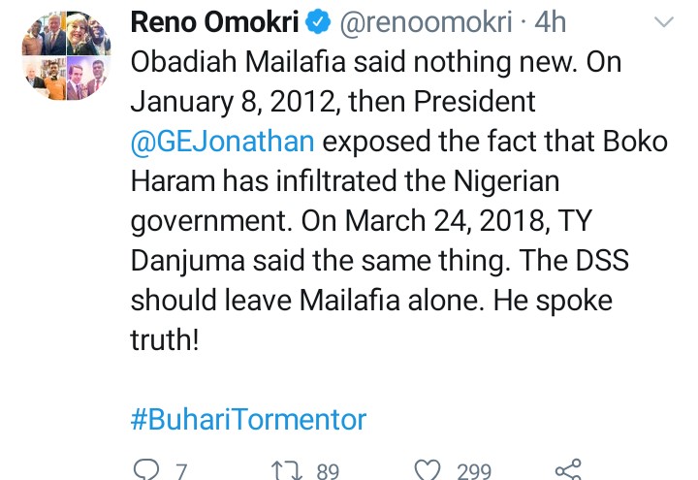This screenshot has height=480, width=698.
Task: Open the Reno Omokri display name
Action: tap(212, 22)
